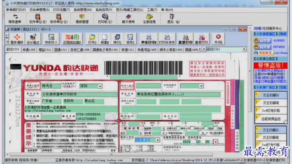The image size is (292, 164).
Task: Open the 工具(T) menu
Action: 152,10
